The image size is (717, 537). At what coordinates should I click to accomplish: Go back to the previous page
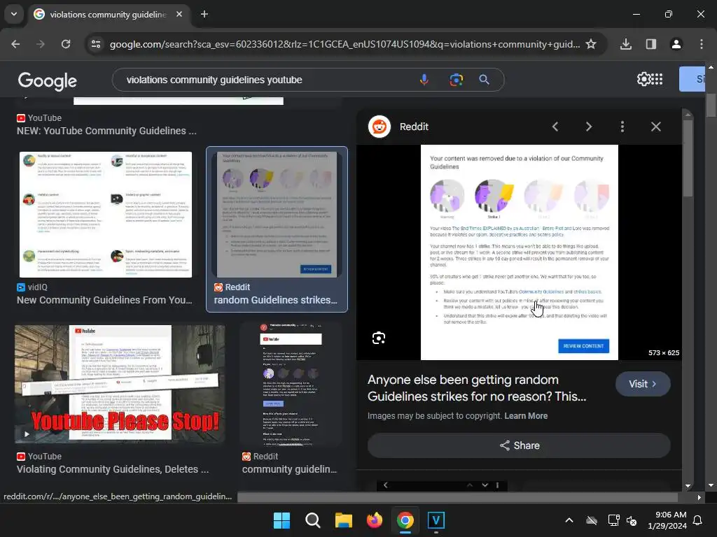tap(15, 44)
